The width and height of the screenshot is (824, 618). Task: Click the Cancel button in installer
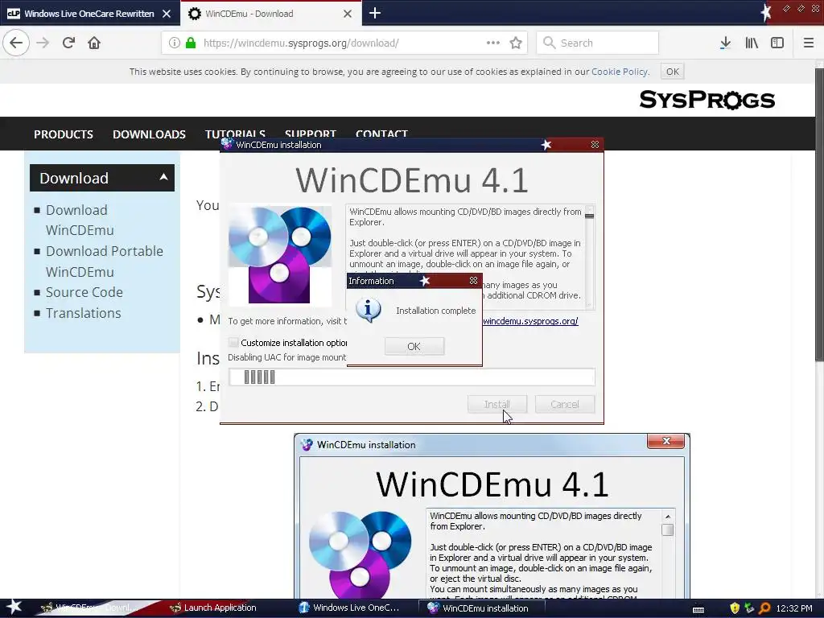(565, 404)
